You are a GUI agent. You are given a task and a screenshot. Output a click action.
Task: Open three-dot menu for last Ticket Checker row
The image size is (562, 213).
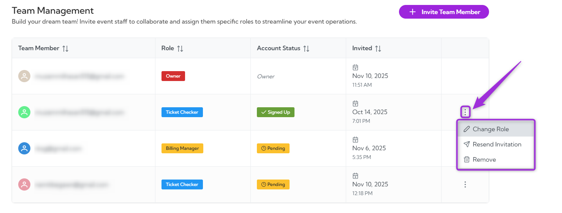tap(465, 184)
